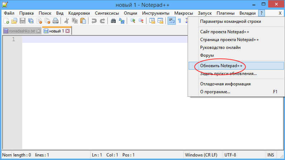Toggle Show all characters pilcrow icon

(180, 21)
